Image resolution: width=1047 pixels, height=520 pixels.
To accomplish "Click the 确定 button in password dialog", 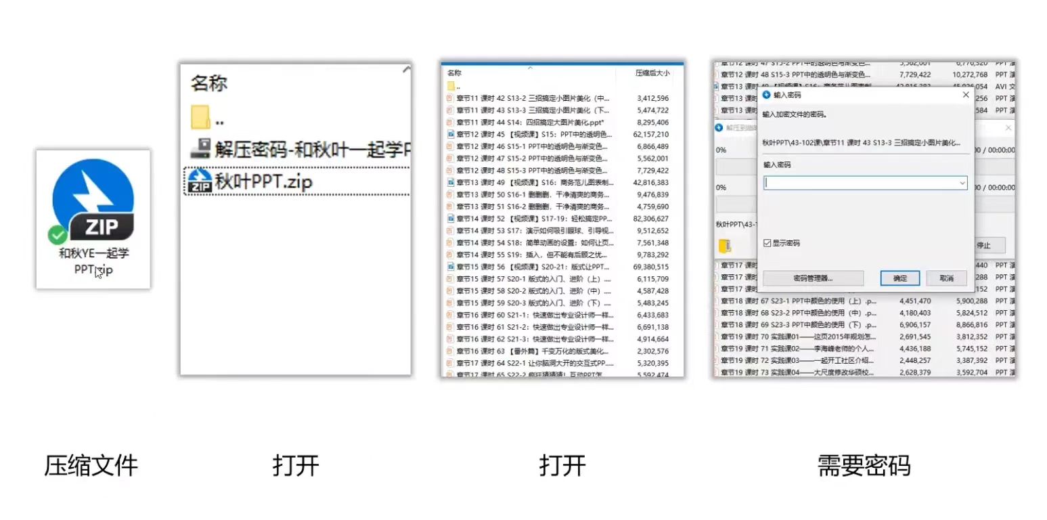I will click(x=899, y=278).
